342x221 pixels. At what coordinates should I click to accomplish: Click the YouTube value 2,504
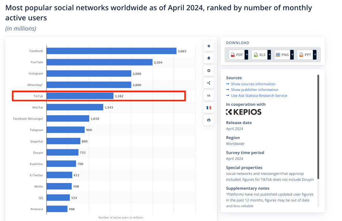point(158,62)
